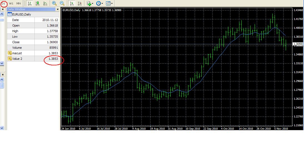Screen dimensions: 304x144
Task: Switch to the D1 daily timeframe
Action: click(x=3, y=4)
